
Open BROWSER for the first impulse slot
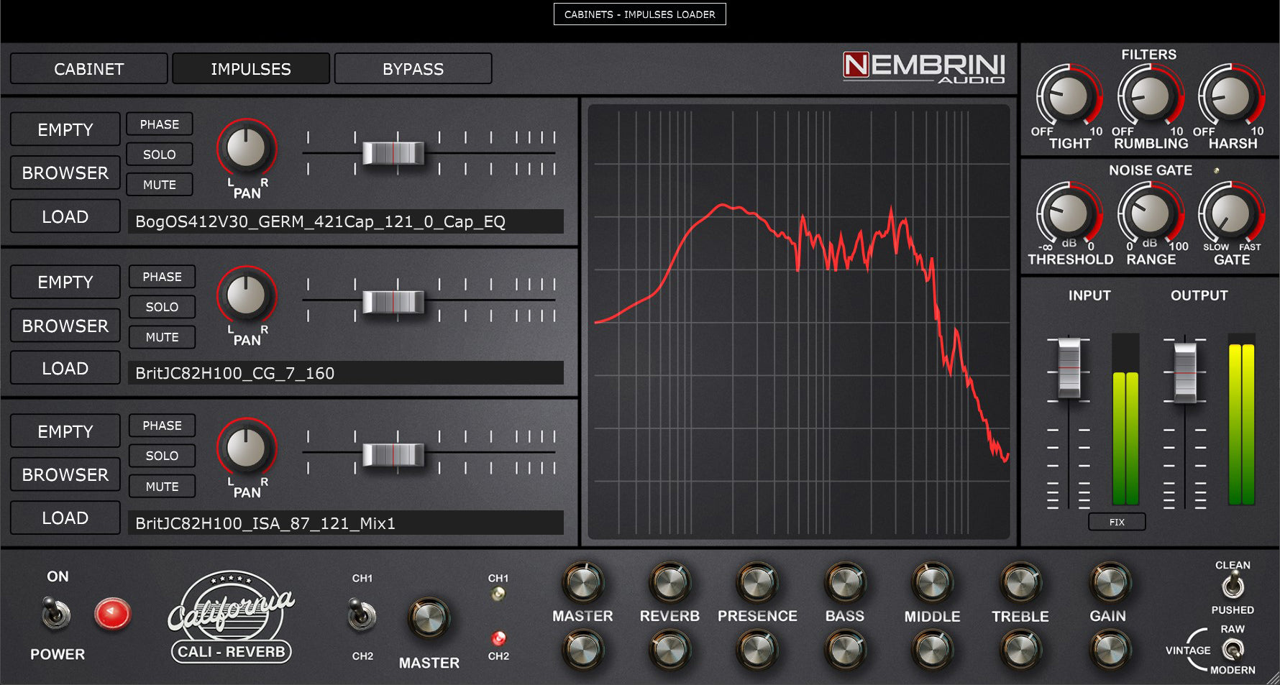click(65, 173)
